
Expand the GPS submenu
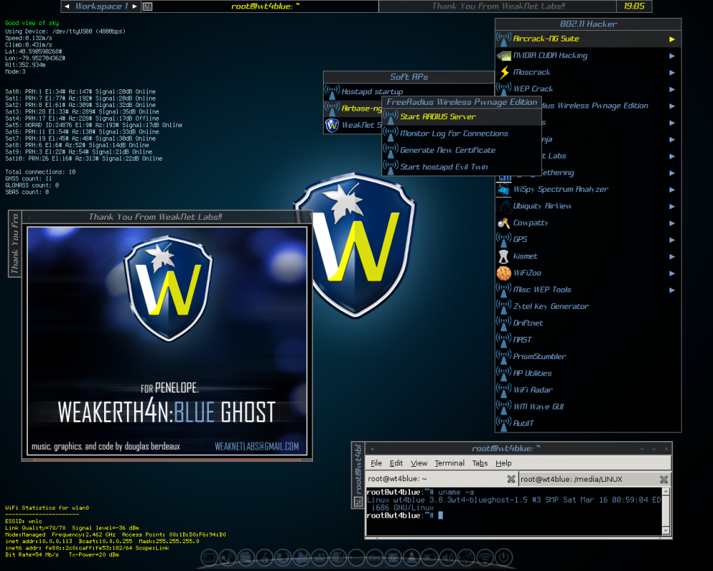coord(588,240)
